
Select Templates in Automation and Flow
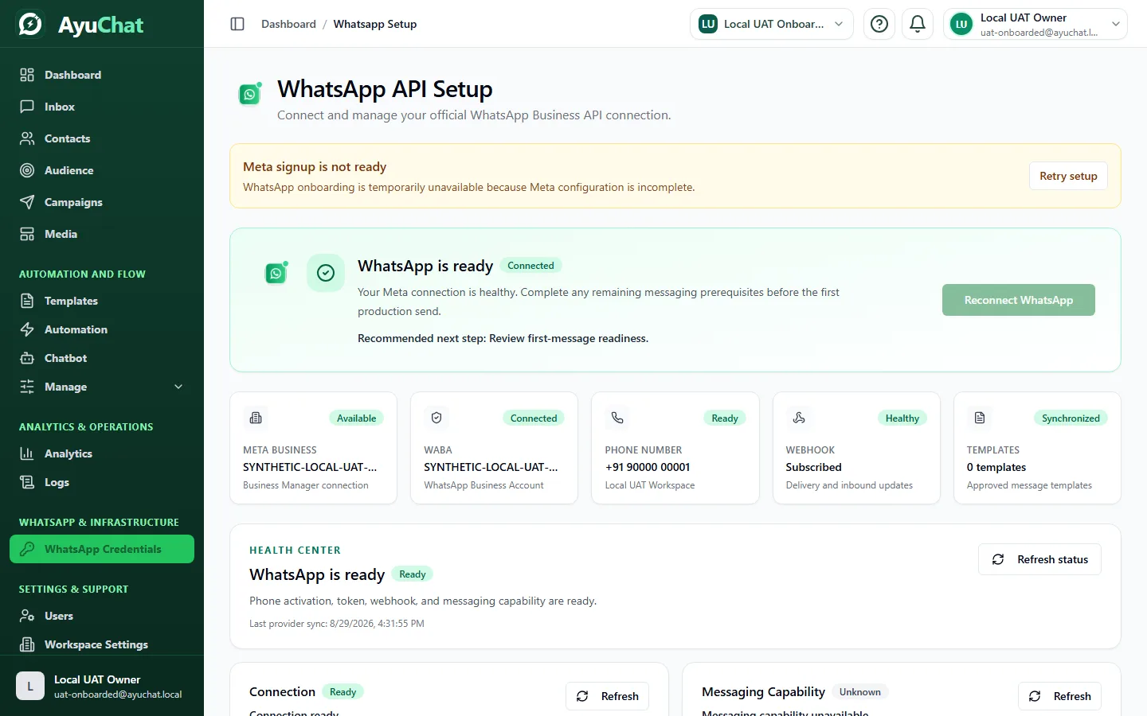point(102,301)
